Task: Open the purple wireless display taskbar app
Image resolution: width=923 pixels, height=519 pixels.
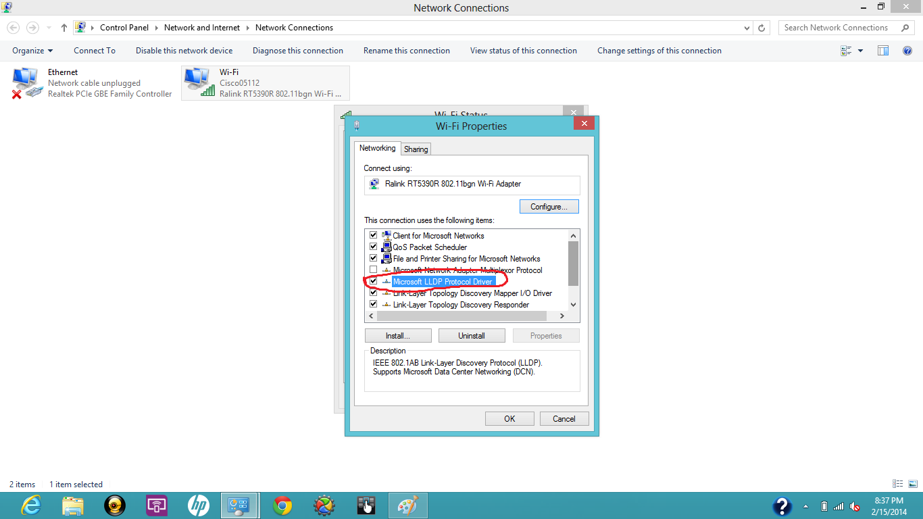Action: point(157,505)
